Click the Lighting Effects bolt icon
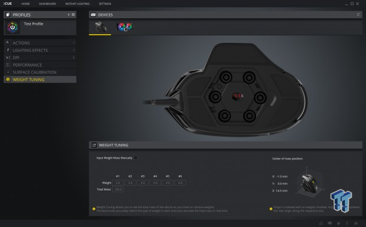 coord(8,50)
